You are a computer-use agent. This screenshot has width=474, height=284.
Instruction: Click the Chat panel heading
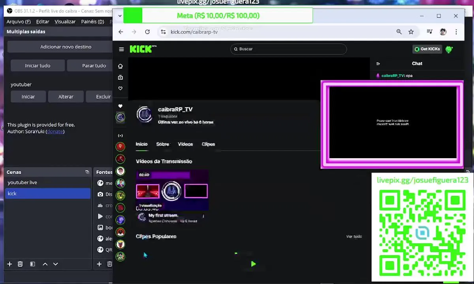pos(417,64)
